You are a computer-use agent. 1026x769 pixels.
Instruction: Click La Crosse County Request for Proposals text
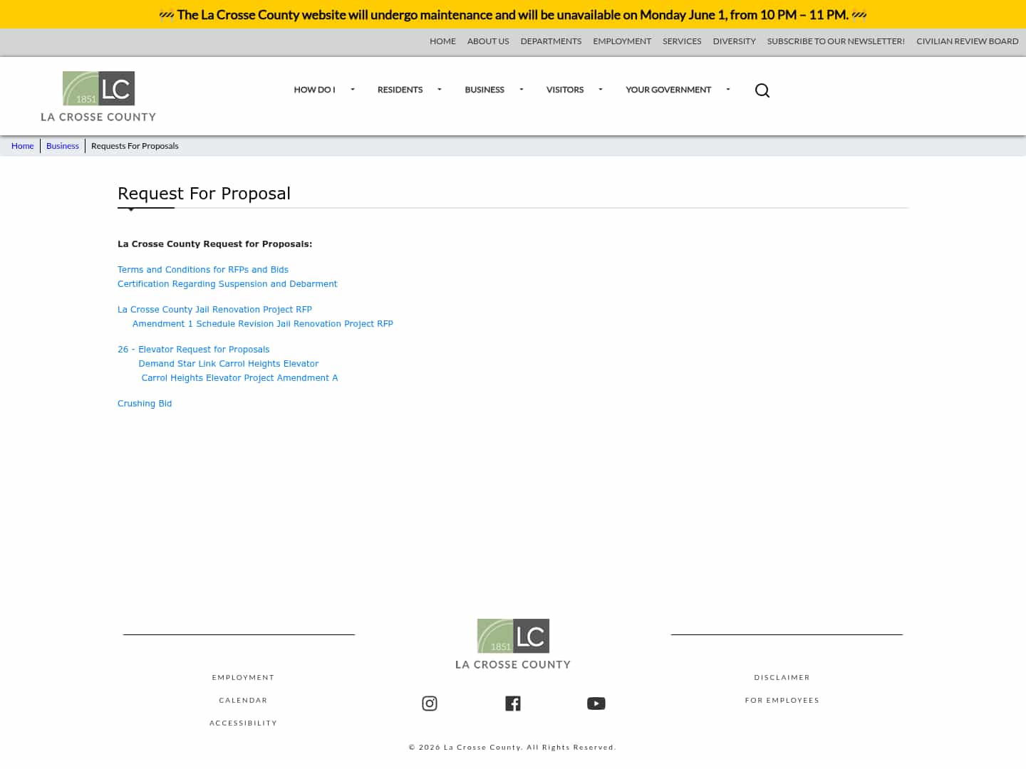pyautogui.click(x=214, y=244)
